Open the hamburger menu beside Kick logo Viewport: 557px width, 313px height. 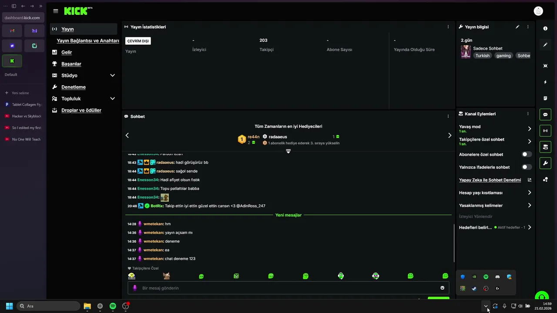point(56,11)
